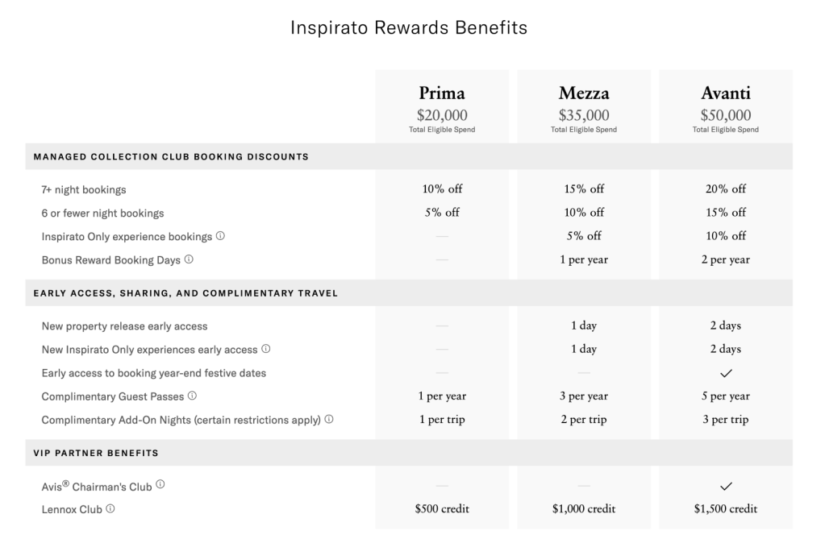Click the Early Access, Sharing, and Complimentary Travel heading

tap(185, 293)
